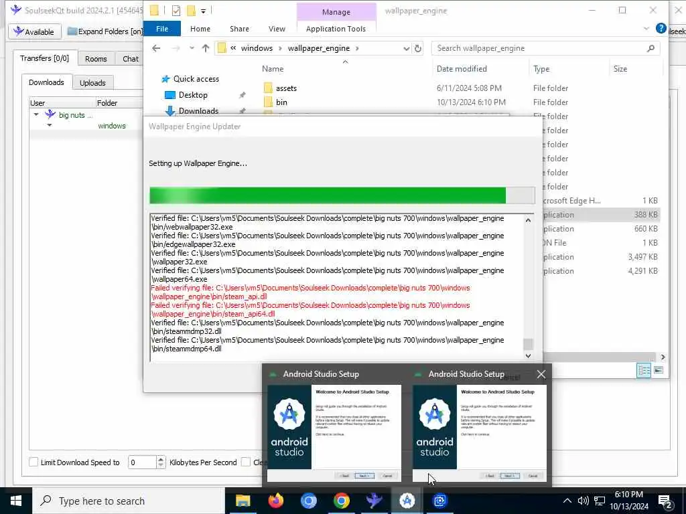Screen dimensions: 686x514
Task: Open Explorer help question mark
Action: click(x=661, y=29)
